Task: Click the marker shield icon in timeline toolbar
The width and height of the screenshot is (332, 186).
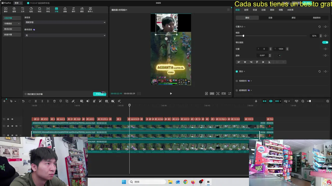Action: click(61, 101)
